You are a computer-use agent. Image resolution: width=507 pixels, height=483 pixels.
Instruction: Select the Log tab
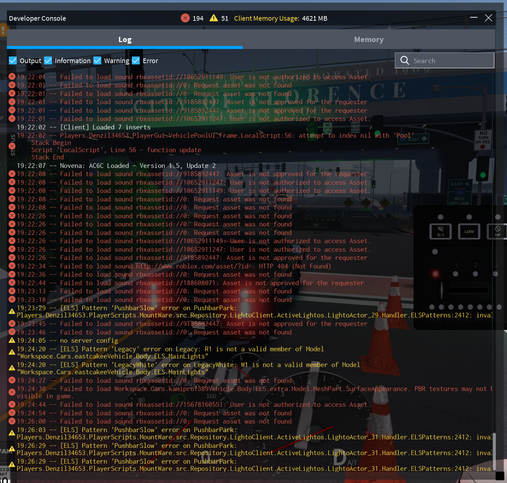click(125, 40)
